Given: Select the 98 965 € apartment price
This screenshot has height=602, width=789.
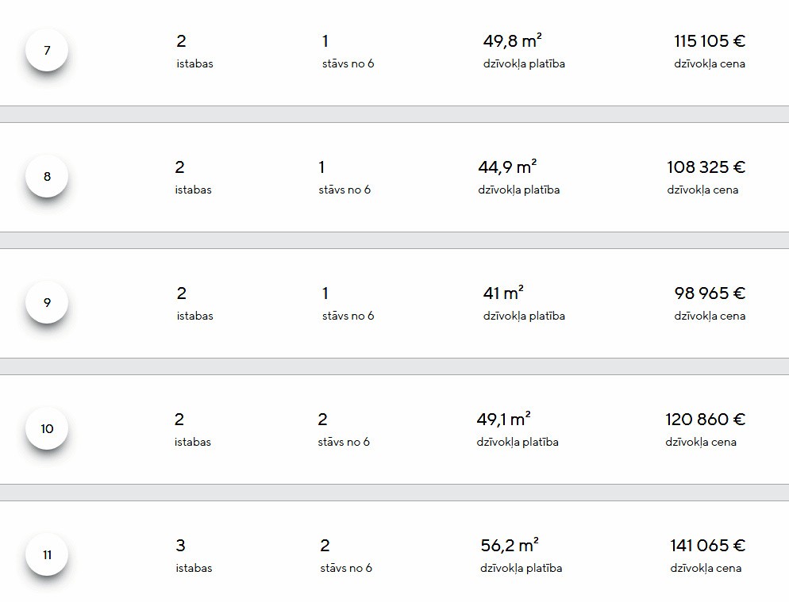Looking at the screenshot, I should click(x=710, y=293).
